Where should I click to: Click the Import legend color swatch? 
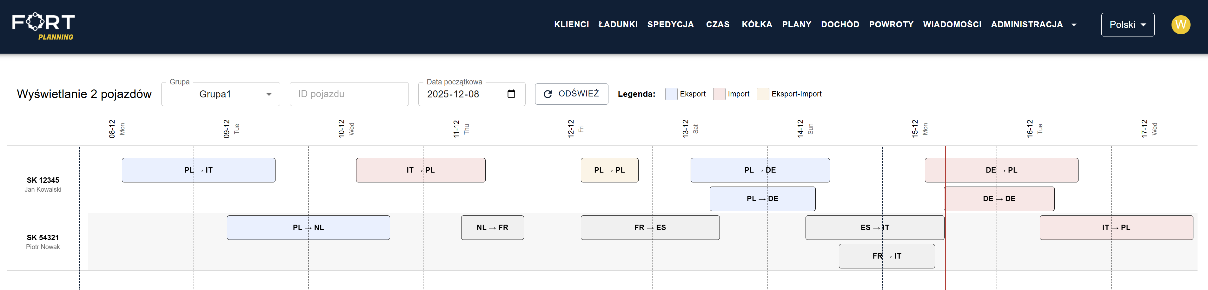pos(719,94)
